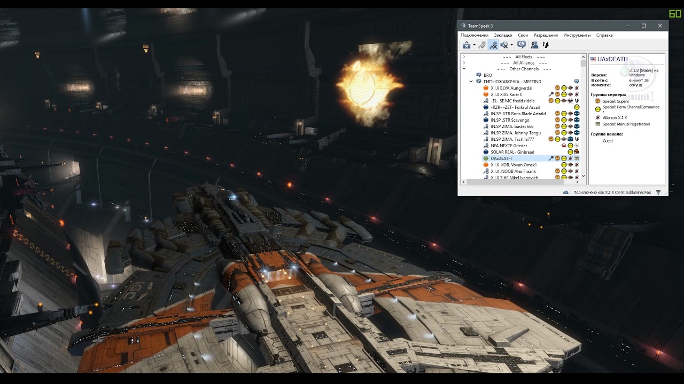Select user X.I.X .KOB. Vovan Omsk1
Image resolution: width=684 pixels, height=384 pixels.
pyautogui.click(x=514, y=165)
